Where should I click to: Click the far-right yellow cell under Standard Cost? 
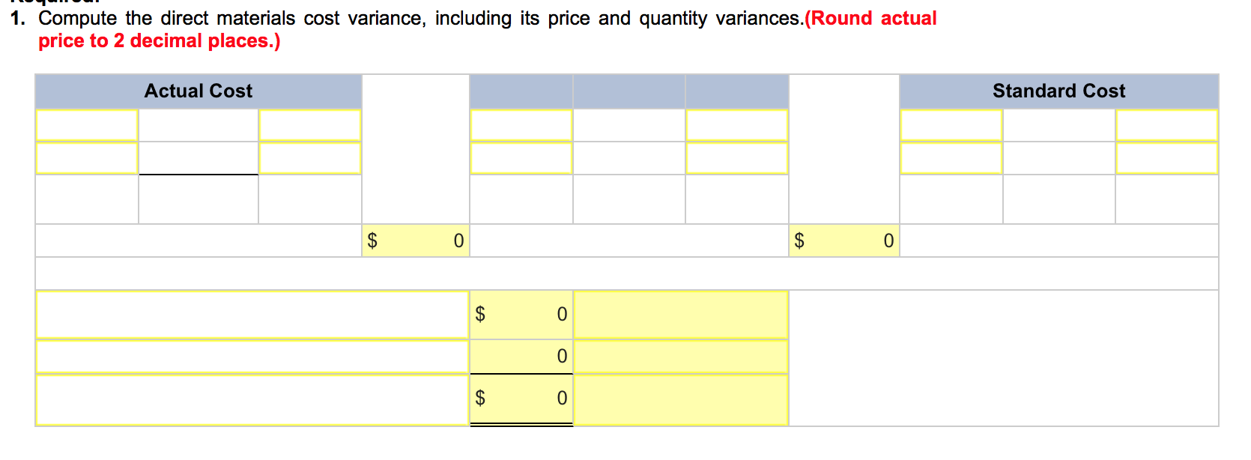pyautogui.click(x=1166, y=124)
